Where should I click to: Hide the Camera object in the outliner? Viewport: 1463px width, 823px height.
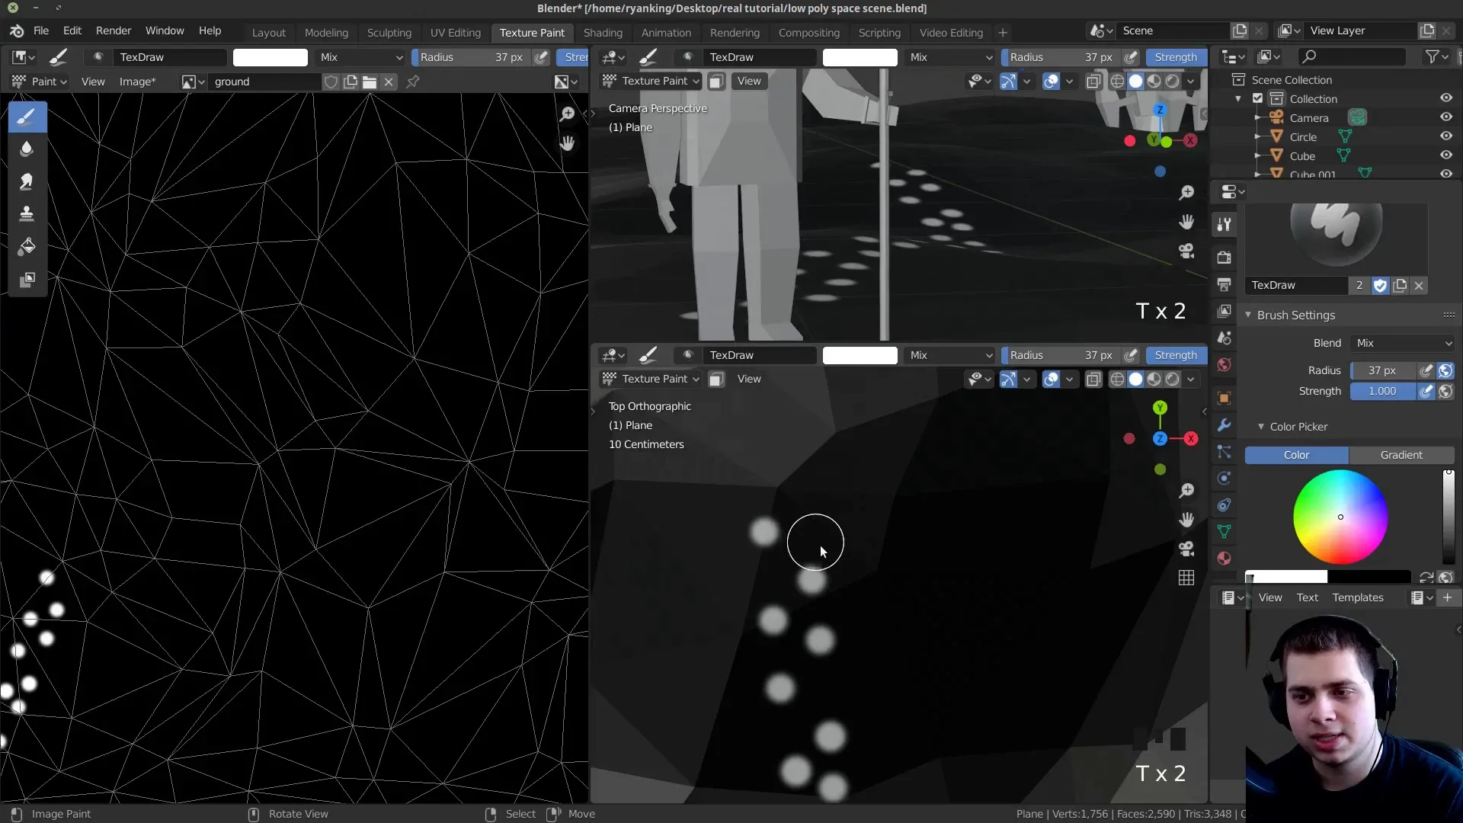[x=1445, y=117]
